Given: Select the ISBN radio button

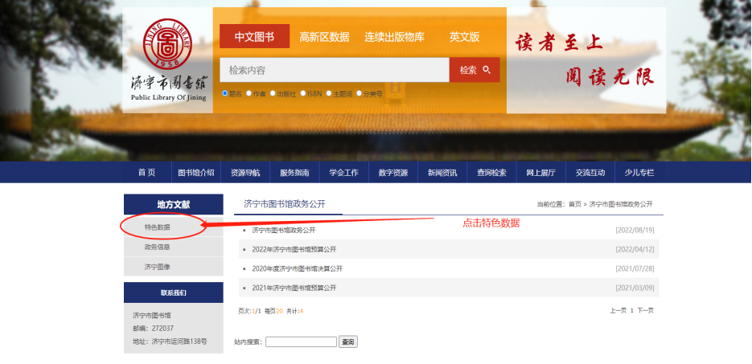Looking at the screenshot, I should 303,93.
